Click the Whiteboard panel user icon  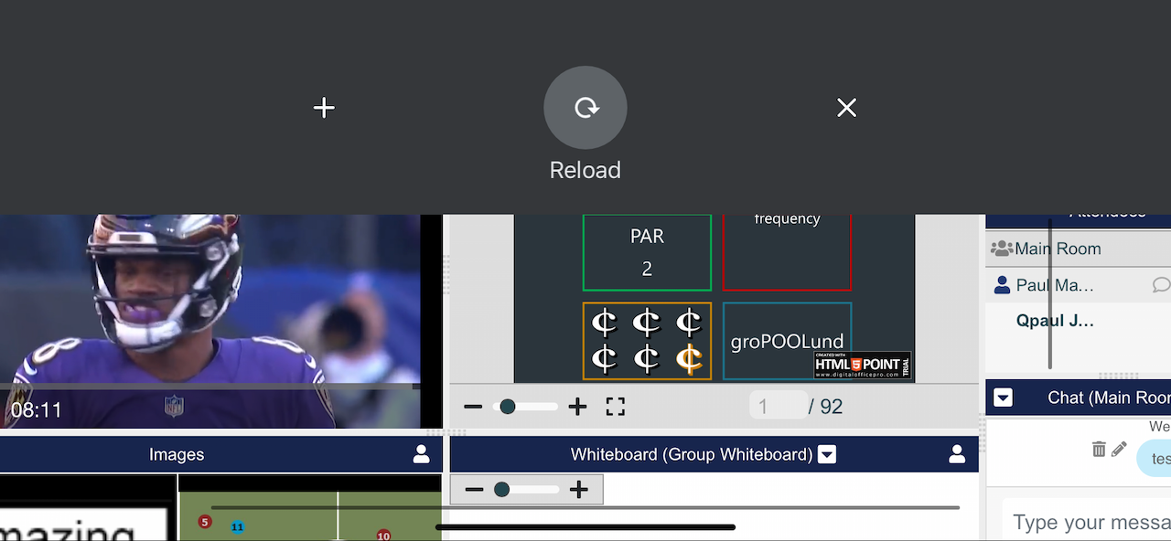click(x=957, y=454)
